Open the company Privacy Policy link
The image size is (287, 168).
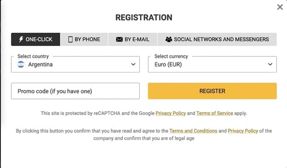(x=243, y=131)
